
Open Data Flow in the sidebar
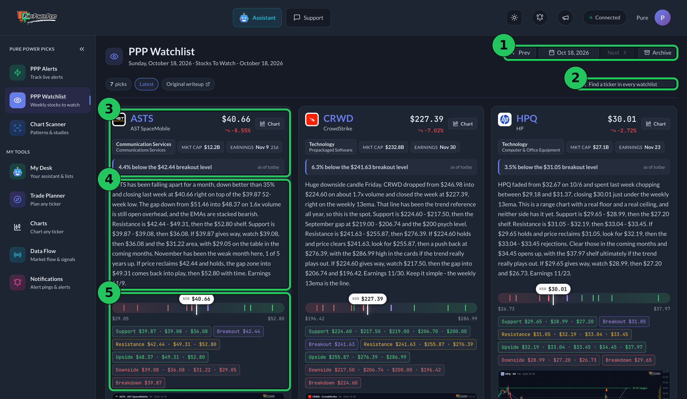[x=48, y=255]
